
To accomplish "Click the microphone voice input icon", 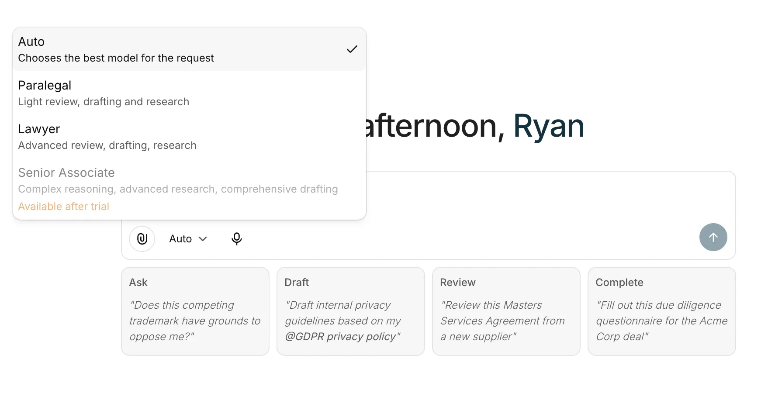I will tap(236, 238).
